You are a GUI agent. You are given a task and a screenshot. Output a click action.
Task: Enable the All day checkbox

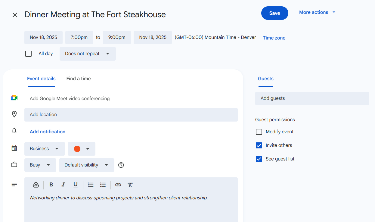(29, 54)
